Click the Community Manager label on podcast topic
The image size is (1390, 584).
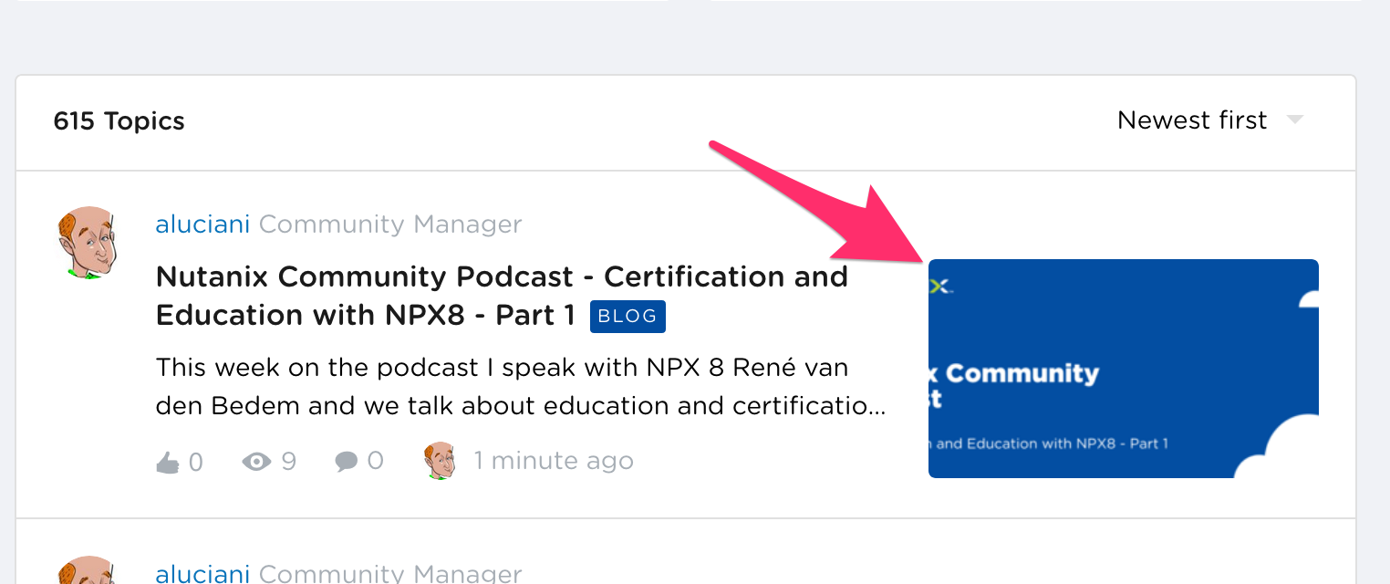[x=390, y=224]
